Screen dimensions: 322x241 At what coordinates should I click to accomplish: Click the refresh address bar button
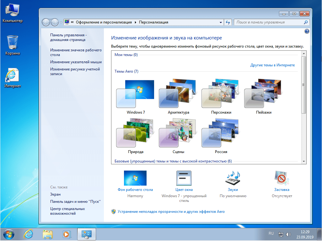(228, 22)
